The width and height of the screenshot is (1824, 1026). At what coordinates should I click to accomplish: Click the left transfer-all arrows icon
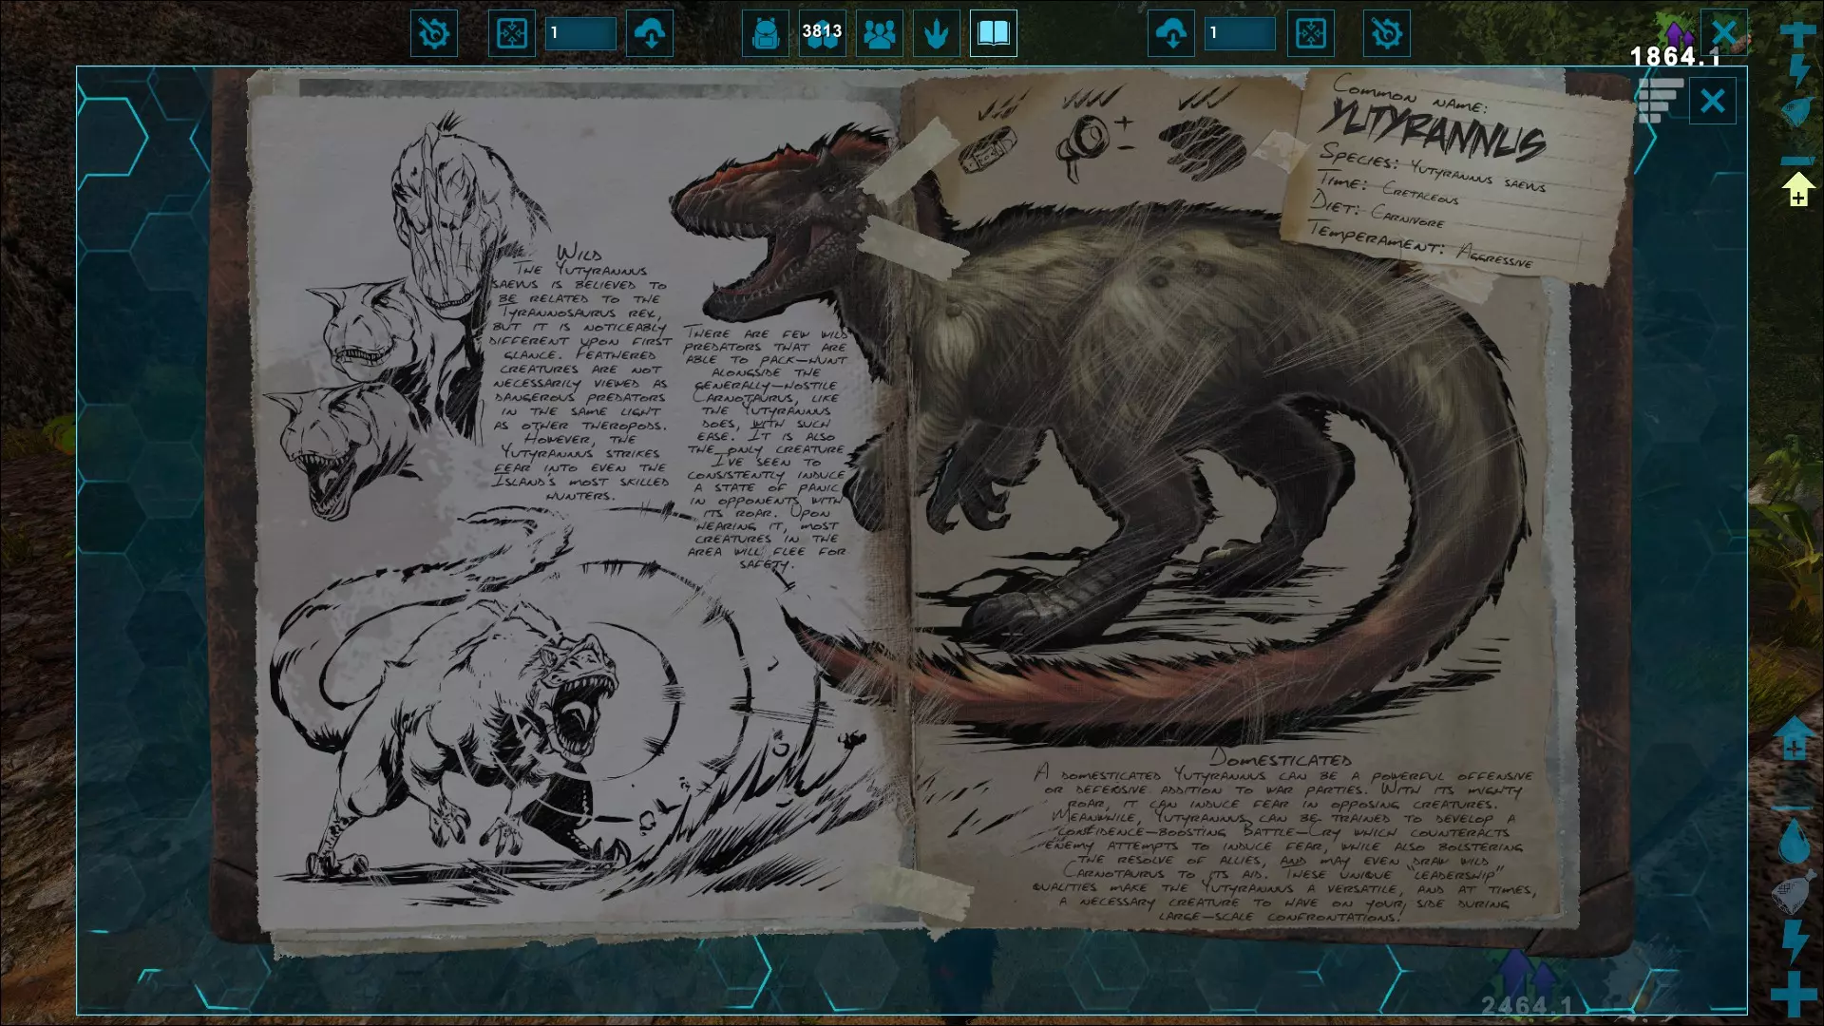pyautogui.click(x=511, y=34)
